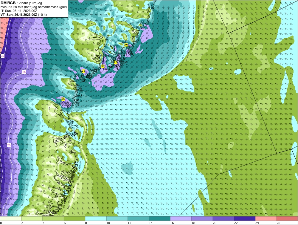Select the legend swatch for 2–4 m/s
This screenshot has width=298, height=225.
pyautogui.click(x=32, y=218)
